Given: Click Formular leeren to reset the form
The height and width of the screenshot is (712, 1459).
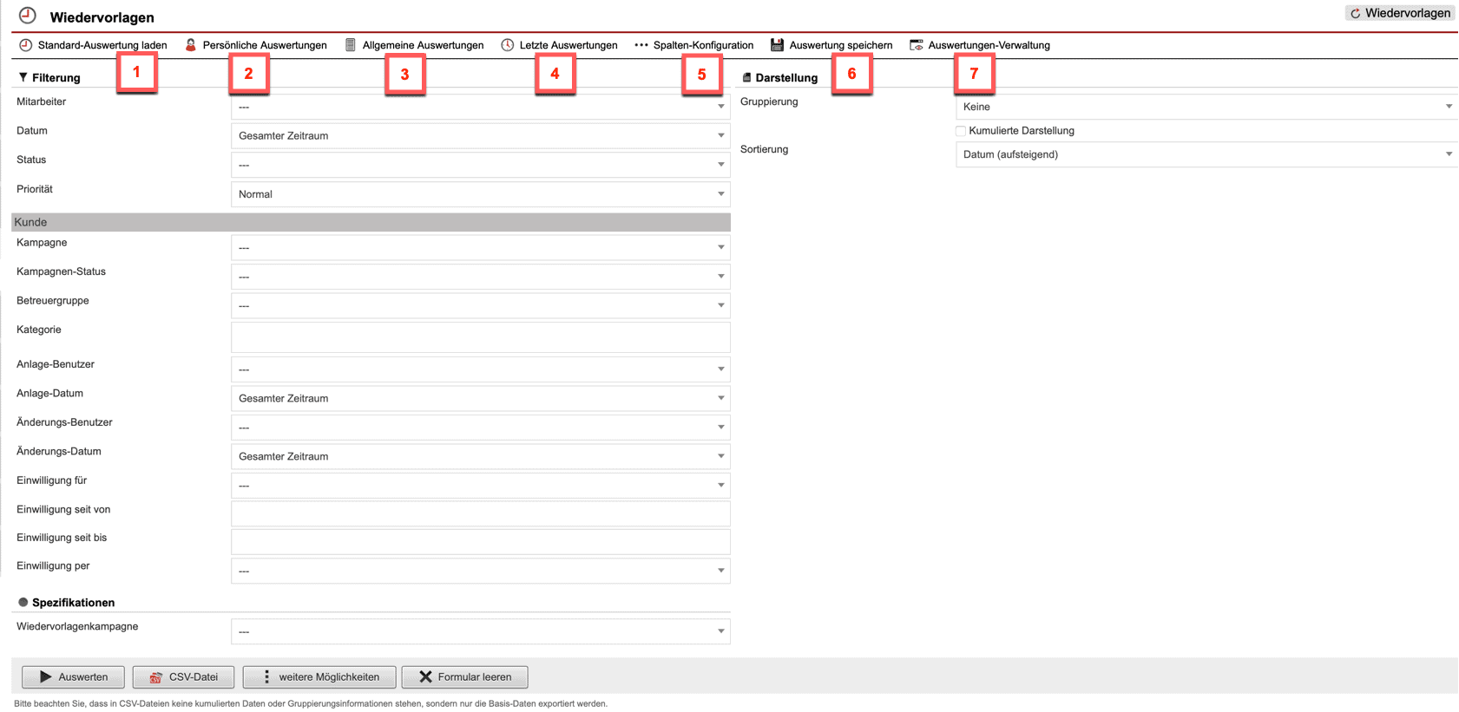Looking at the screenshot, I should click(465, 676).
